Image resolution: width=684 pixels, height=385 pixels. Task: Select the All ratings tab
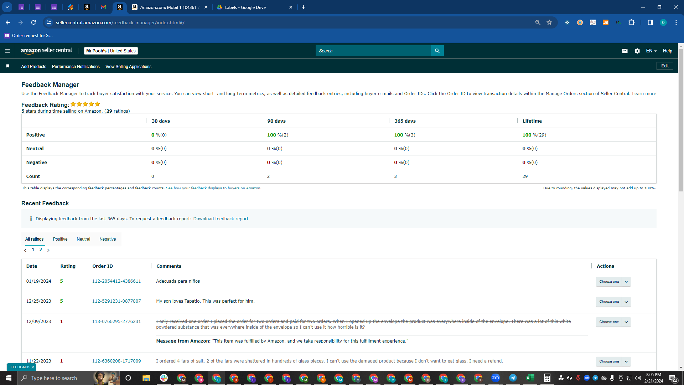(x=35, y=239)
